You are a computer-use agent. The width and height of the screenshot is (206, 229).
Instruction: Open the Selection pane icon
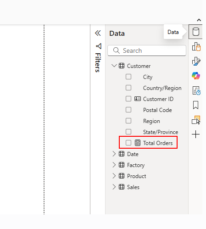tap(196, 120)
